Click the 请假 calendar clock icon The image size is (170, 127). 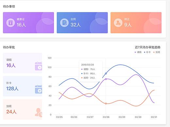[39, 66]
